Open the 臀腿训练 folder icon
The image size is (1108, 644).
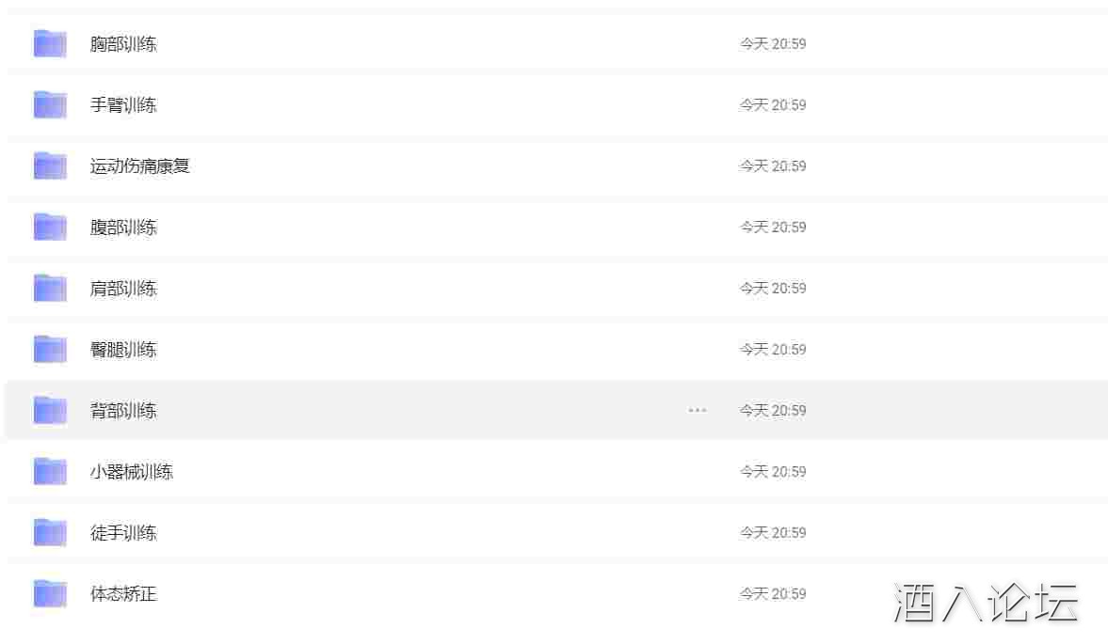point(50,349)
